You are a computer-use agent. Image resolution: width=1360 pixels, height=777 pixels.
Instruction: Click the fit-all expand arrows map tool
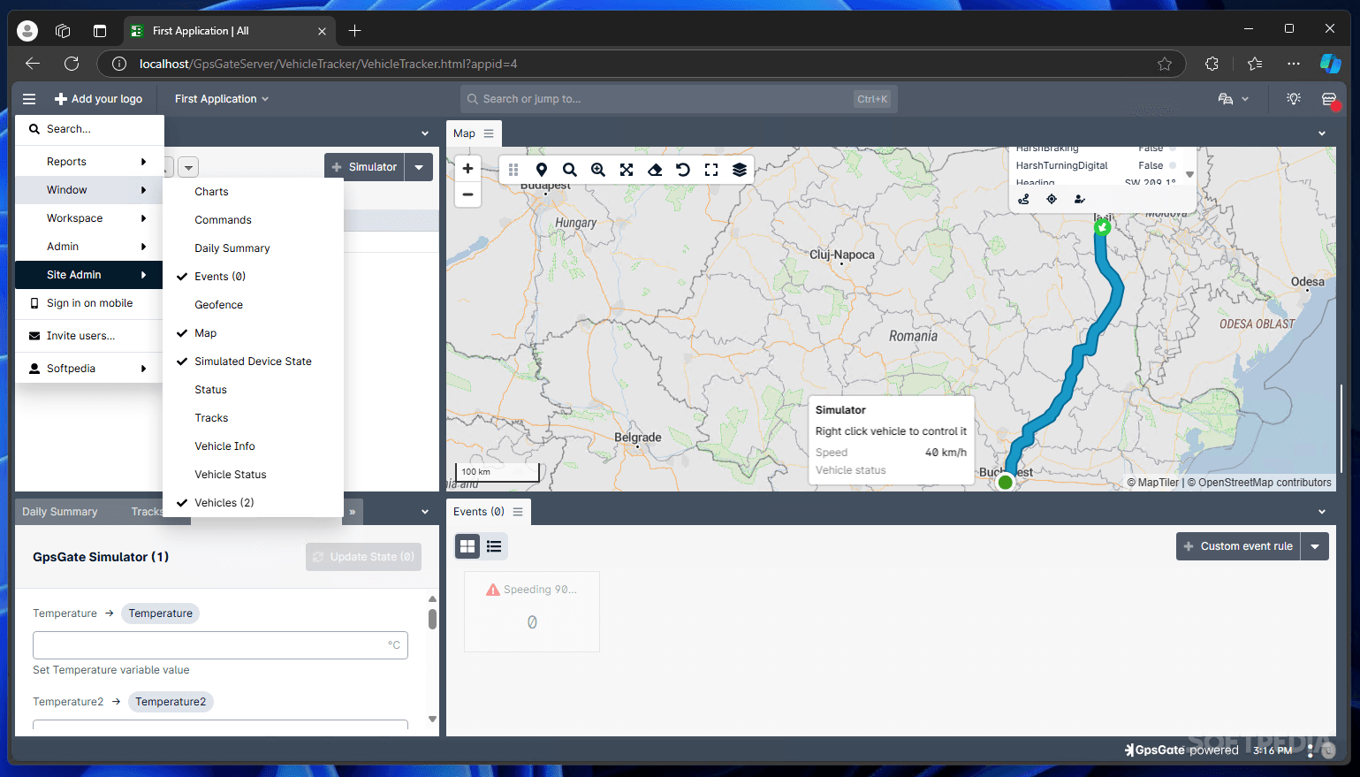point(627,170)
